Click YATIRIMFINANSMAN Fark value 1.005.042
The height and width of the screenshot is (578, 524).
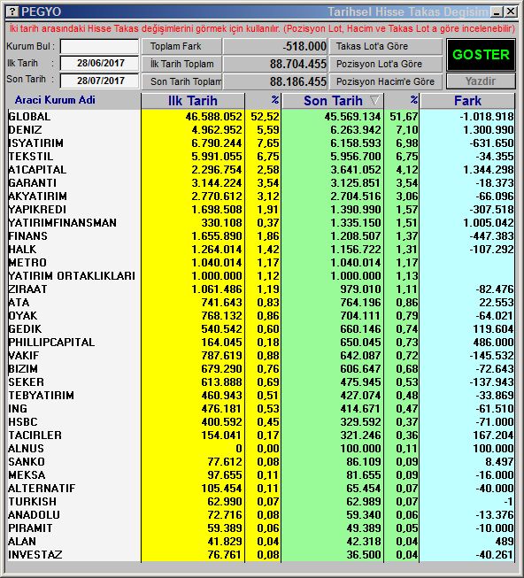[x=489, y=223]
